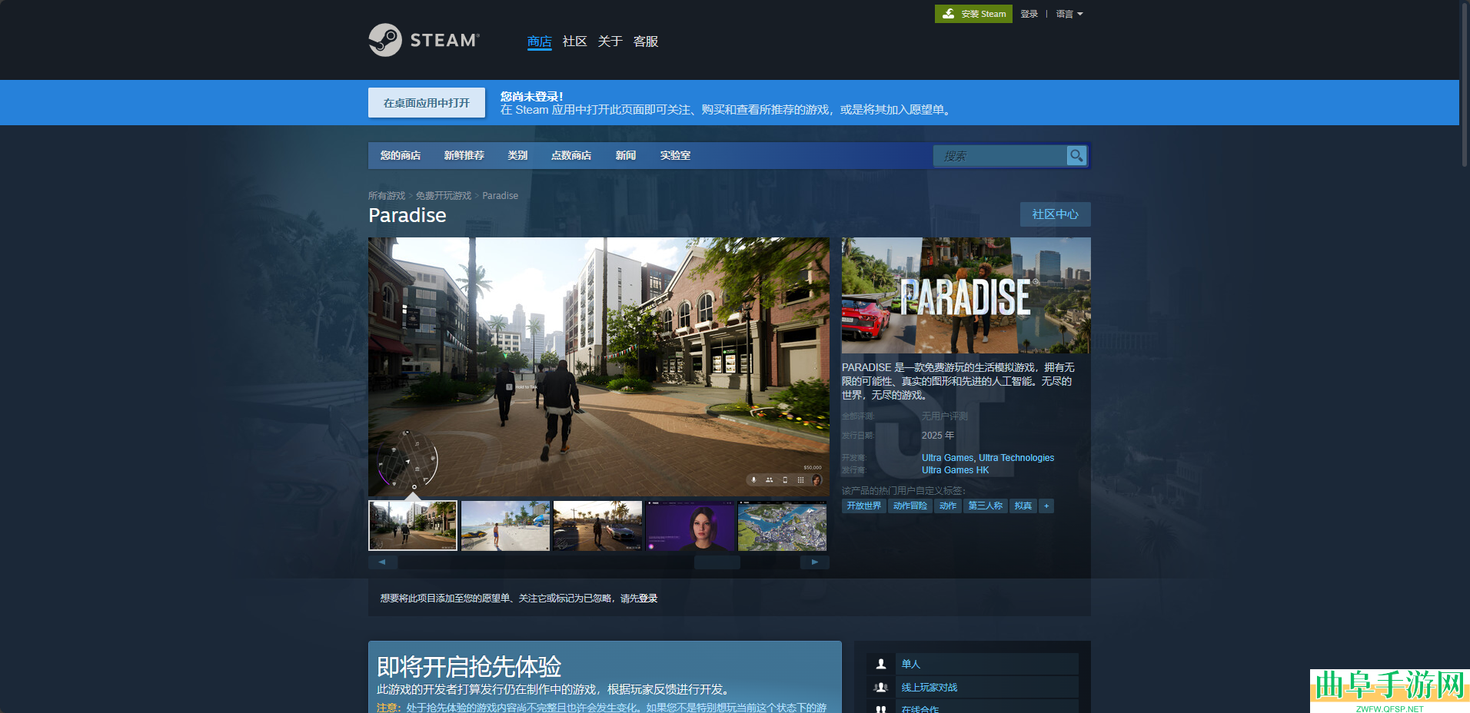
Task: Click the right arrow of thumbnail strip
Action: [815, 562]
